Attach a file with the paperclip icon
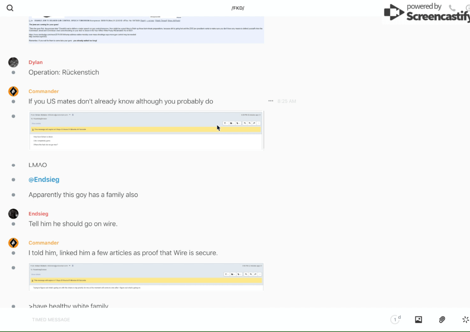 pos(442,320)
